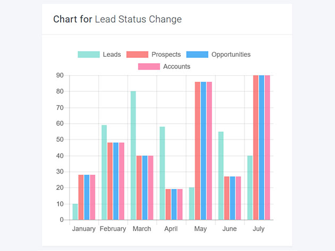Click the Leads legend color swatch
The image size is (335, 251).
click(x=88, y=55)
